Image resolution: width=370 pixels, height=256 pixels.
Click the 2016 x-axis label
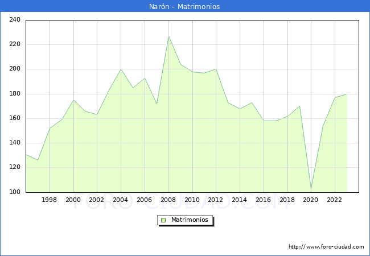coord(263,200)
